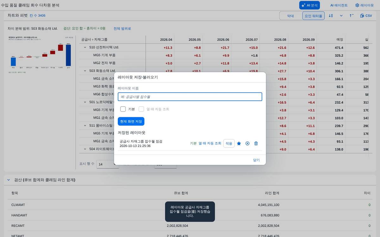Open AI 에이전트

(x=339, y=5)
